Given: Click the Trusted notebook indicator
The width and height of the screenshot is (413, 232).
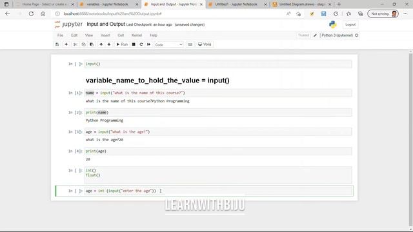Looking at the screenshot, I should 303,35.
